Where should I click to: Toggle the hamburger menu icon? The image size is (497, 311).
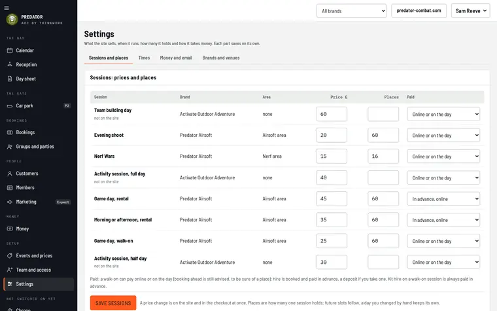(7, 8)
